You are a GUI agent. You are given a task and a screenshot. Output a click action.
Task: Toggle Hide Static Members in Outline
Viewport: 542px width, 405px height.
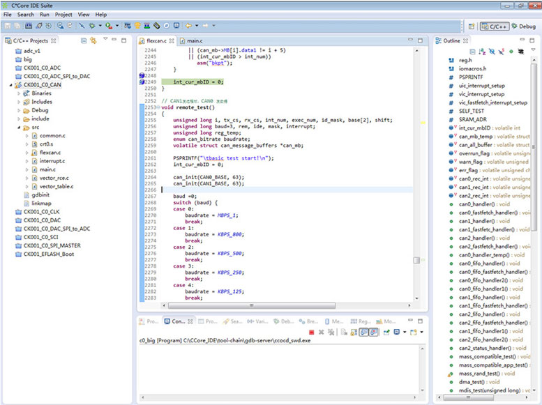(x=502, y=51)
